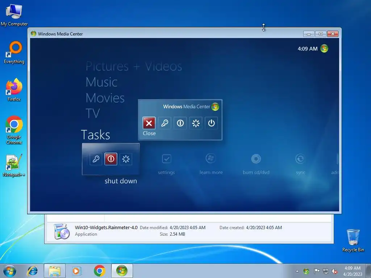Open the burn cd/dvd tile
The height and width of the screenshot is (278, 371).
point(256,163)
